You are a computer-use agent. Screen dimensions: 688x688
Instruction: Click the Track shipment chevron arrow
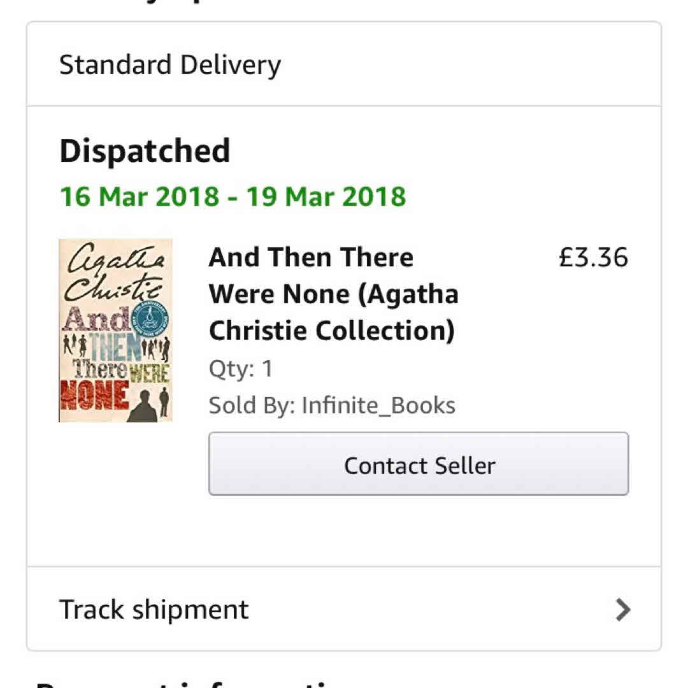[x=622, y=610]
